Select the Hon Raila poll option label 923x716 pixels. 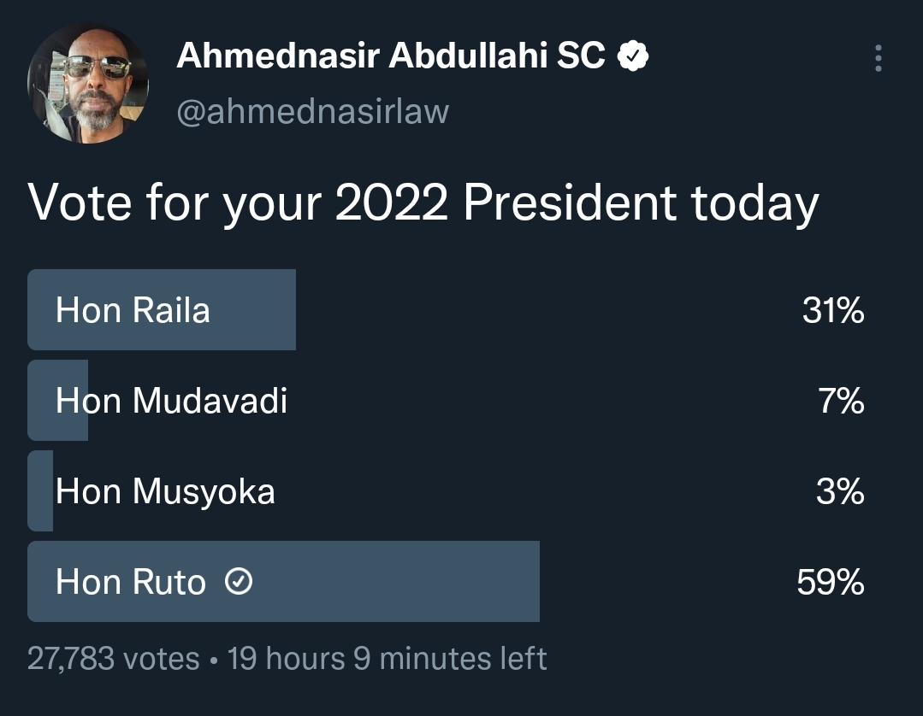[133, 310]
